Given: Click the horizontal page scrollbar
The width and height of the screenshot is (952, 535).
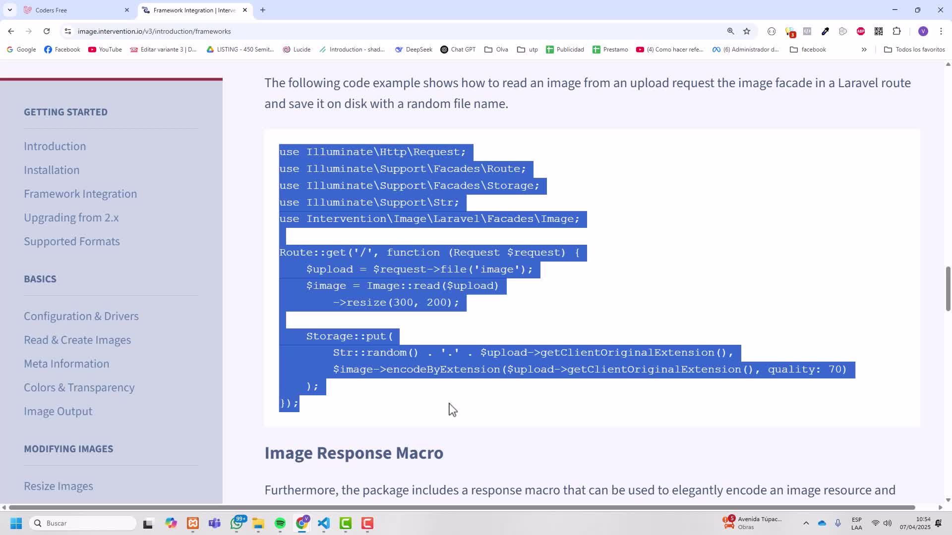Looking at the screenshot, I should click(x=461, y=507).
